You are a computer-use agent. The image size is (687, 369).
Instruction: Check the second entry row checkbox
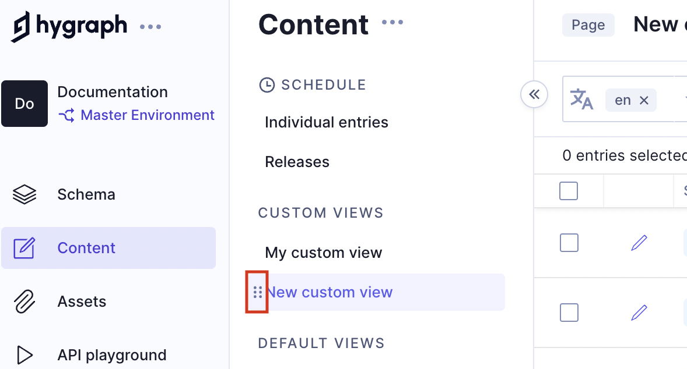(569, 313)
